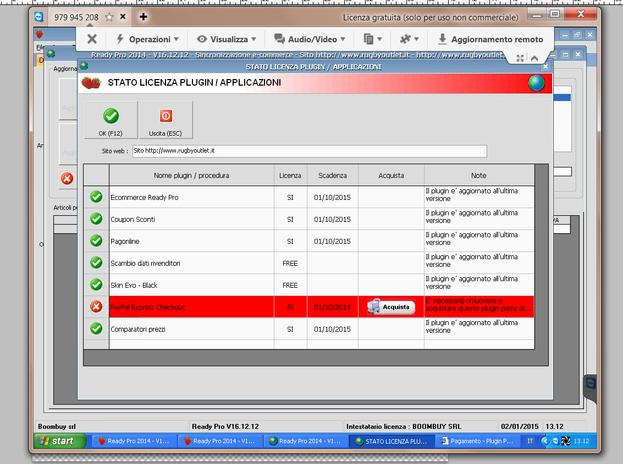Click the FREE licence cell for Skin Evo - Black
Screen dimensions: 623x464
pos(290,285)
